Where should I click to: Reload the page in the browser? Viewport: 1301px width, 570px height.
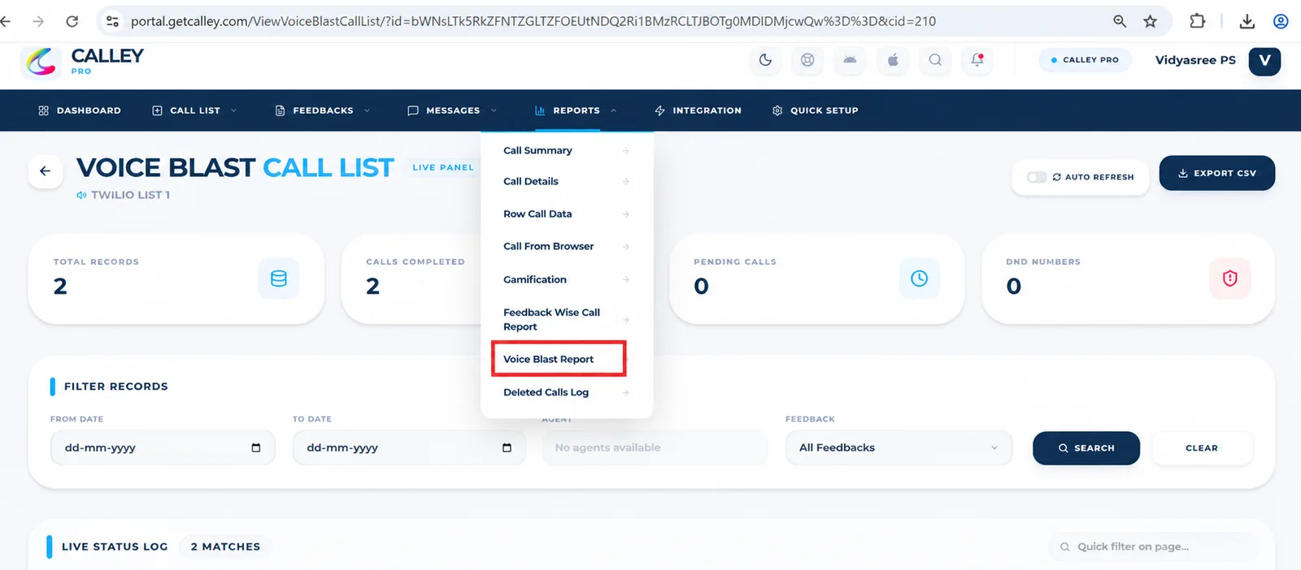pos(72,21)
